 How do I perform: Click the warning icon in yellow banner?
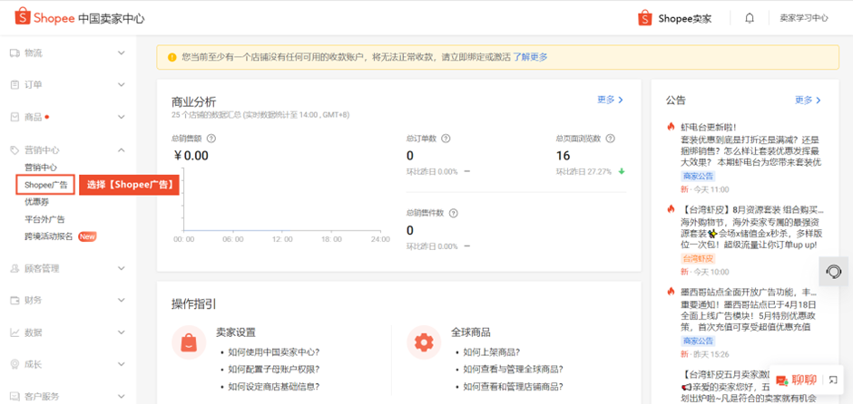[x=172, y=57]
